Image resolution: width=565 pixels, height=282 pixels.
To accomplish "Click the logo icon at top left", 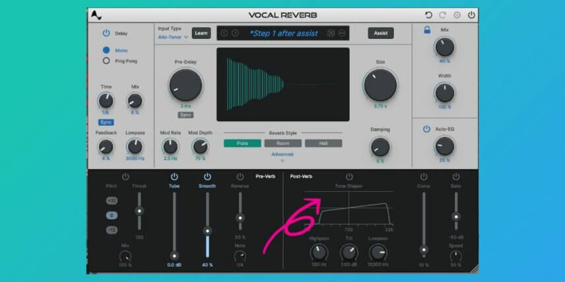I will [96, 15].
